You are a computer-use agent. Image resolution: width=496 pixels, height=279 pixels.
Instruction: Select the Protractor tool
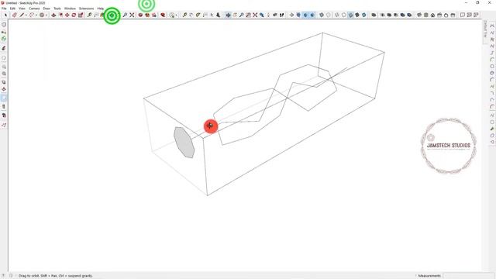tap(198, 15)
